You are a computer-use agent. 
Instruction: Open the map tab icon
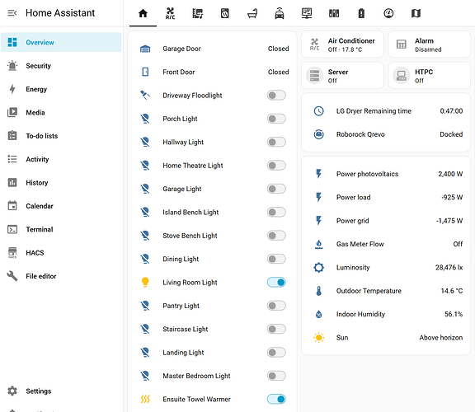pyautogui.click(x=416, y=13)
